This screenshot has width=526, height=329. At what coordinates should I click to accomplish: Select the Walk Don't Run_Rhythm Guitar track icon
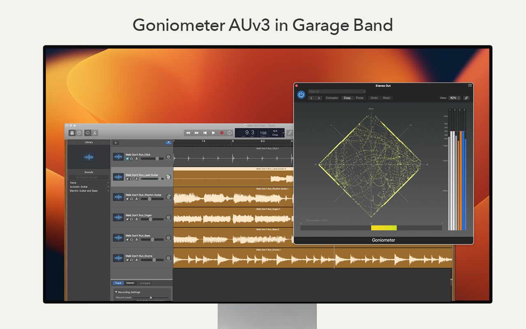[118, 197]
